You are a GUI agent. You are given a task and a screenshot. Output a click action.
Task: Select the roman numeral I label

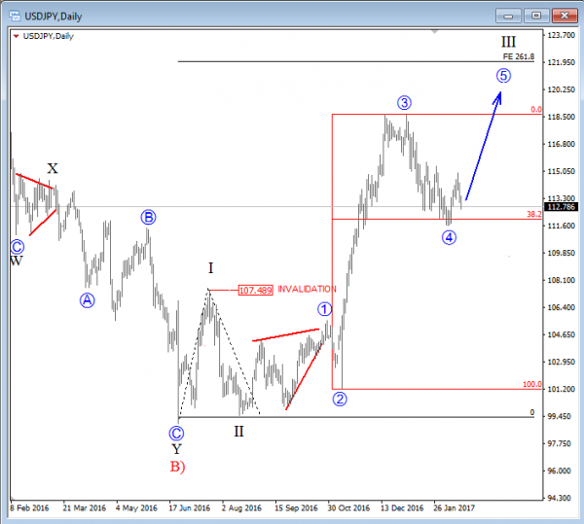[x=211, y=267]
